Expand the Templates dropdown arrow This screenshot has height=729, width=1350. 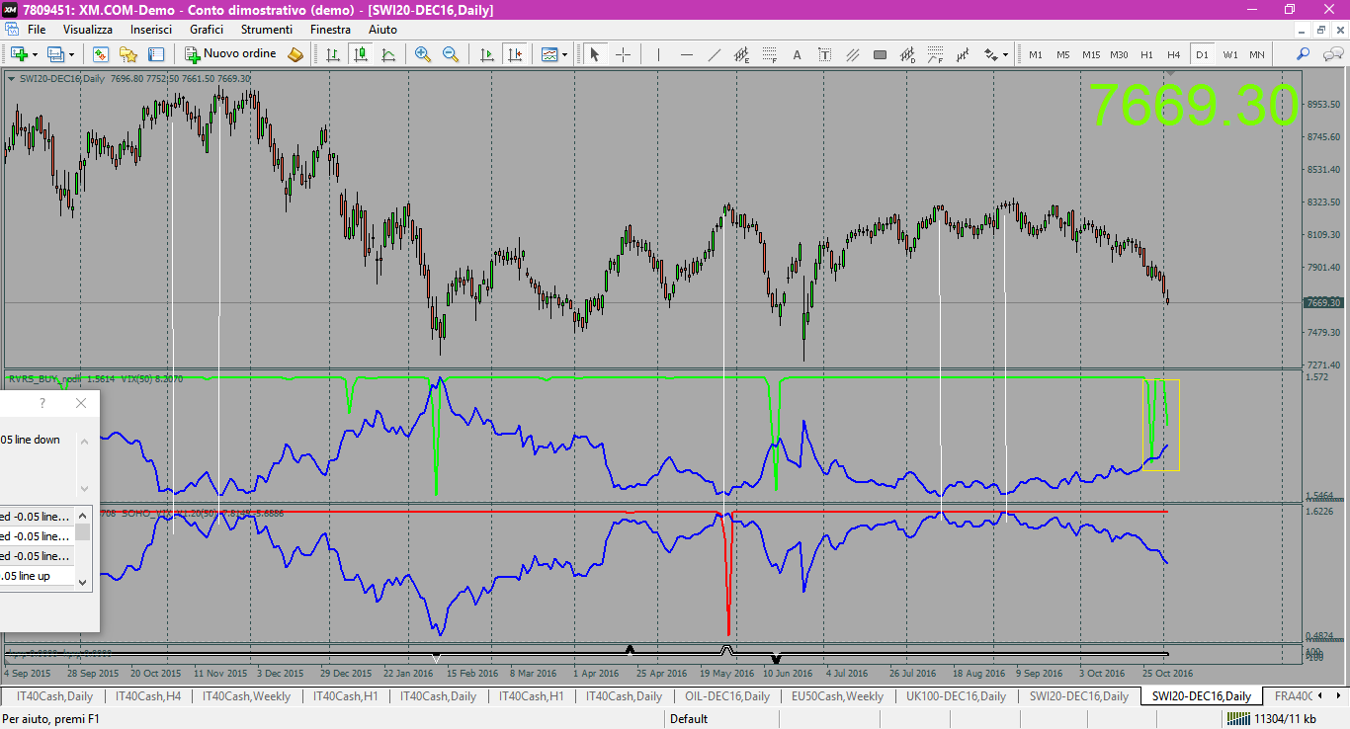click(564, 54)
